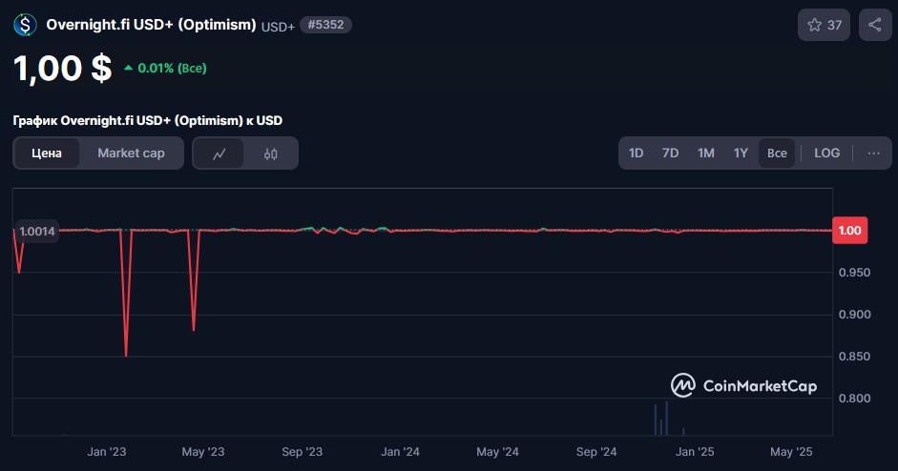Switch to line chart view
This screenshot has width=898, height=471.
(219, 154)
